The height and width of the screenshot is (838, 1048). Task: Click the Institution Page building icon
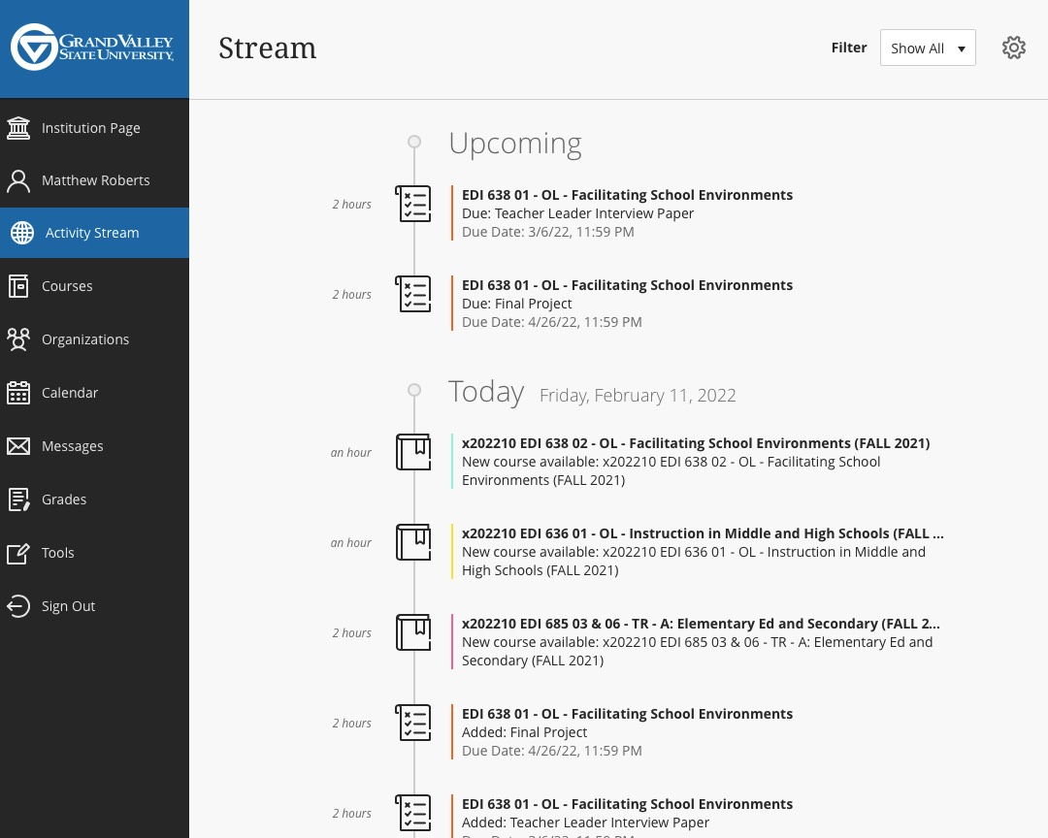coord(18,128)
